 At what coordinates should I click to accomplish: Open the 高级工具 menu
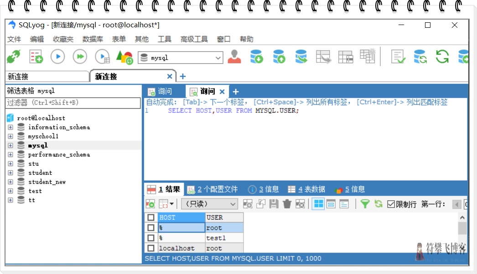tap(194, 39)
